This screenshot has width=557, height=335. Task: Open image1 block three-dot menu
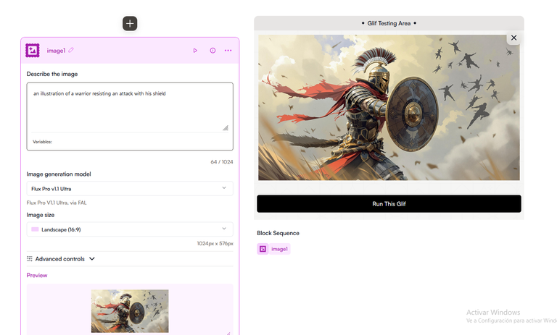tap(228, 51)
